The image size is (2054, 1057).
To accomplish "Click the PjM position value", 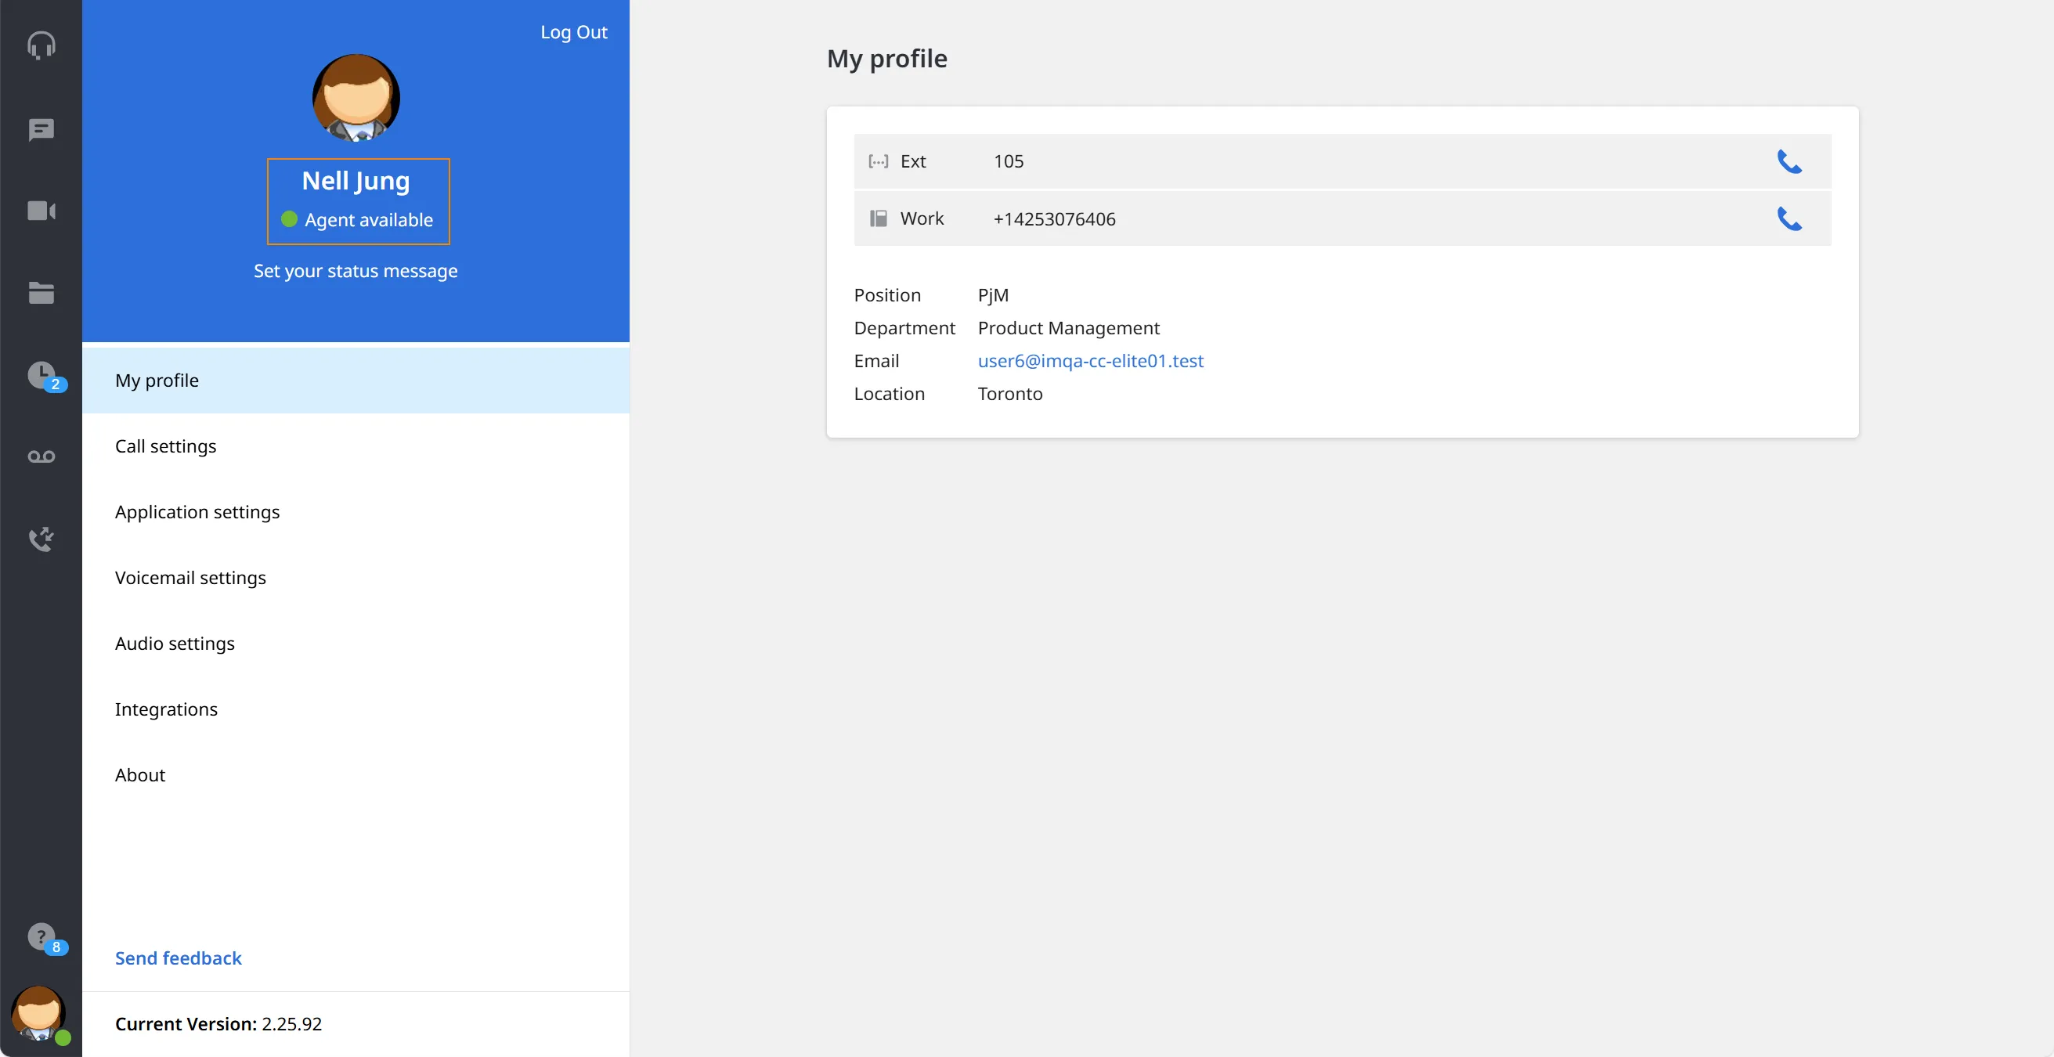I will pos(993,296).
